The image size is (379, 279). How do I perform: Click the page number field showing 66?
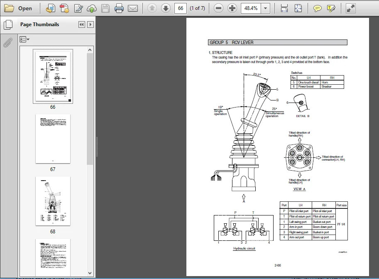(181, 8)
